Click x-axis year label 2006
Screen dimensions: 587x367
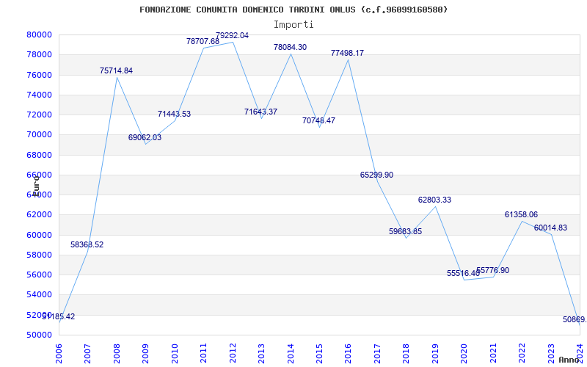(59, 354)
